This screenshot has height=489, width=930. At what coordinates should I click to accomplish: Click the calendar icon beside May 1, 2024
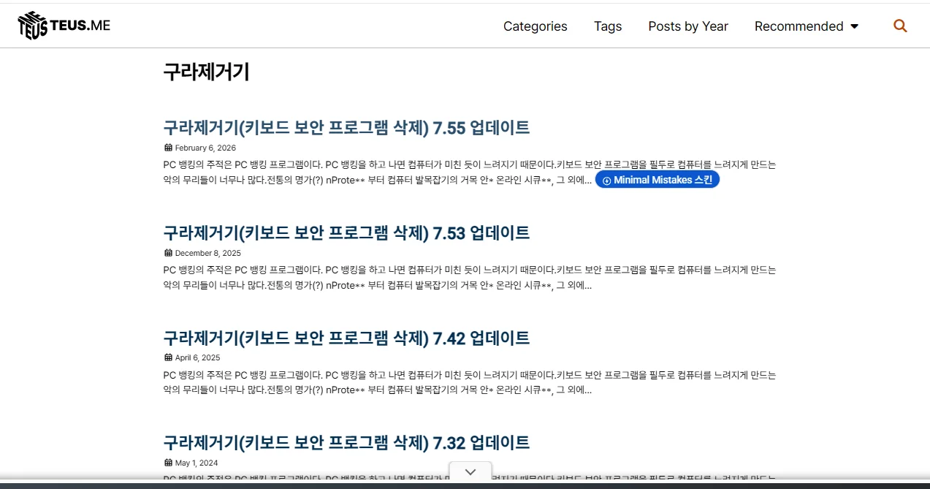click(x=168, y=463)
